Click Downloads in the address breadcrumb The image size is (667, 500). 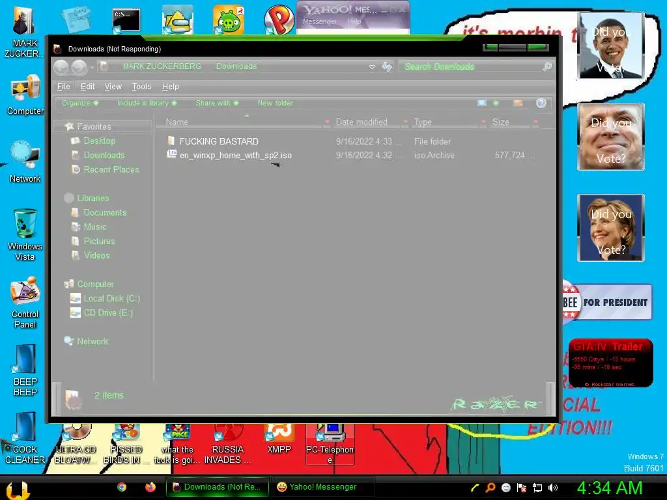click(236, 66)
